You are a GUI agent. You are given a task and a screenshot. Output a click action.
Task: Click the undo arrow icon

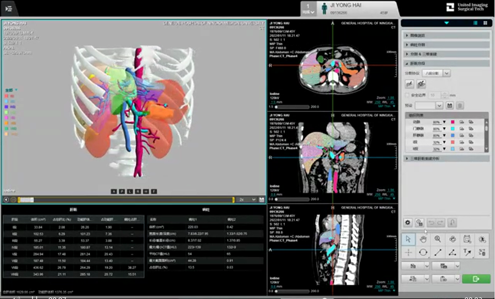tap(431, 223)
